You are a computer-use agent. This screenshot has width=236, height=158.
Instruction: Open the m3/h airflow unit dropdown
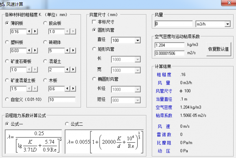pos(227,24)
